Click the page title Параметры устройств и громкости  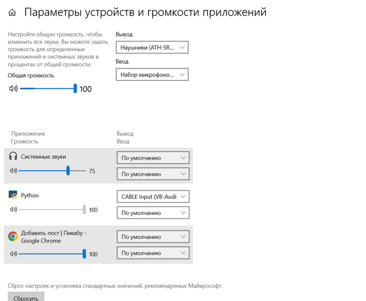[145, 12]
